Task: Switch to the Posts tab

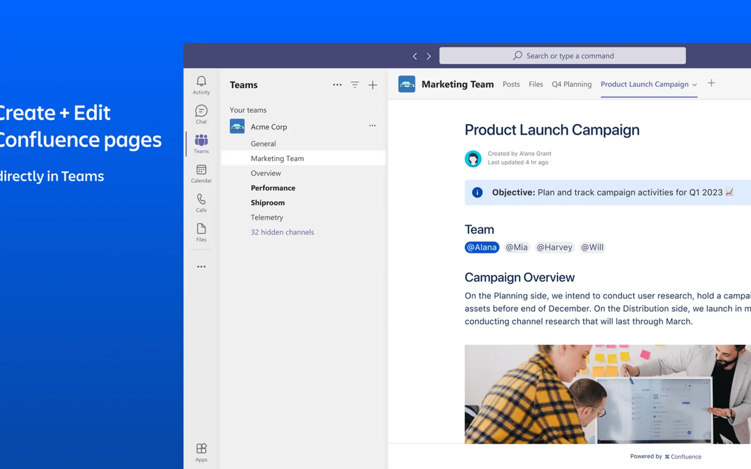Action: (x=511, y=84)
